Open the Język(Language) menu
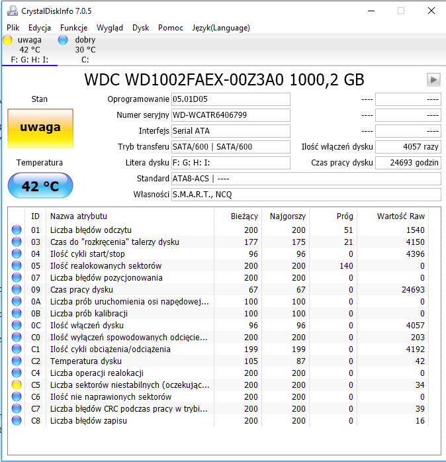This screenshot has width=446, height=462. pos(221,28)
